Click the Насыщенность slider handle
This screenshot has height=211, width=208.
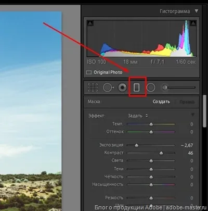151,184
